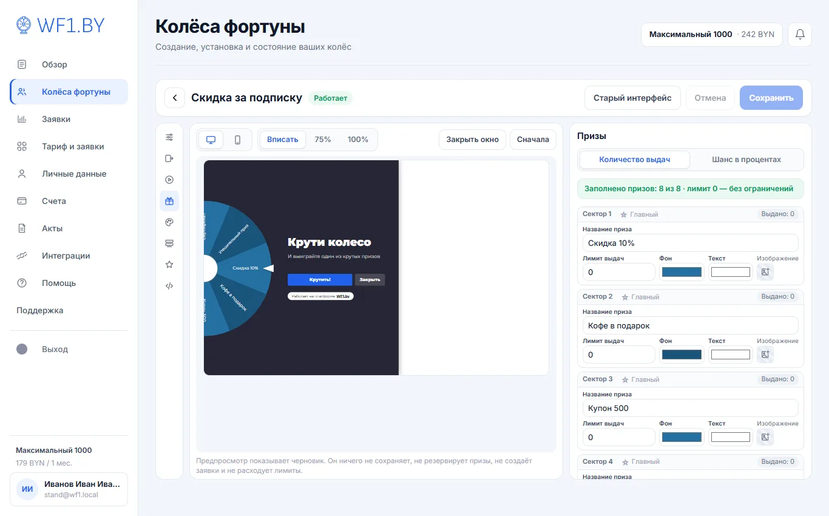Open the star panel icon in editor rail
Viewport: 829px width, 516px height.
click(x=169, y=265)
